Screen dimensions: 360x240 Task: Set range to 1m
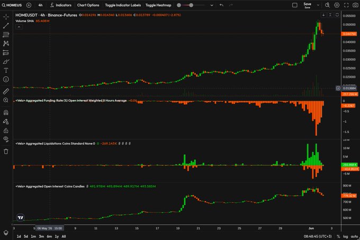point(33,236)
